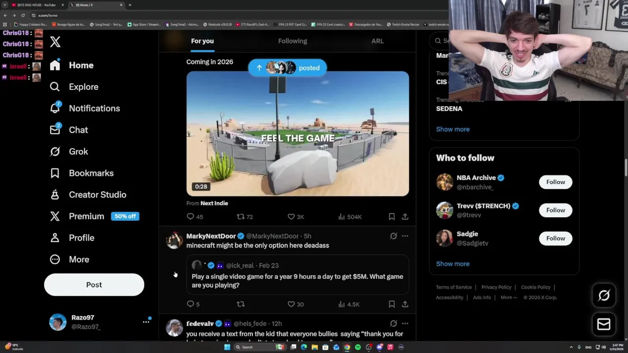
Task: Open Terms of Service link
Action: 454,287
